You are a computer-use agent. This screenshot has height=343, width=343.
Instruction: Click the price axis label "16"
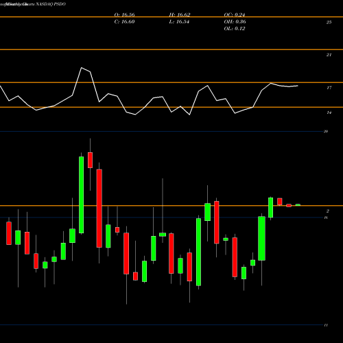point(326,217)
